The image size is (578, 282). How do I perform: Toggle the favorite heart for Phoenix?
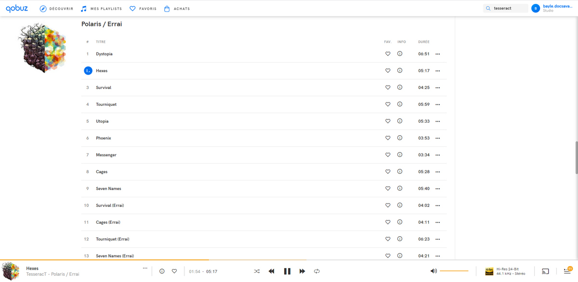(388, 138)
